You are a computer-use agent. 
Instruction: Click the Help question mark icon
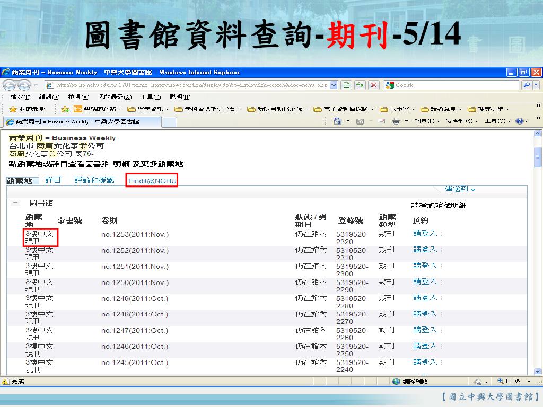(x=520, y=121)
